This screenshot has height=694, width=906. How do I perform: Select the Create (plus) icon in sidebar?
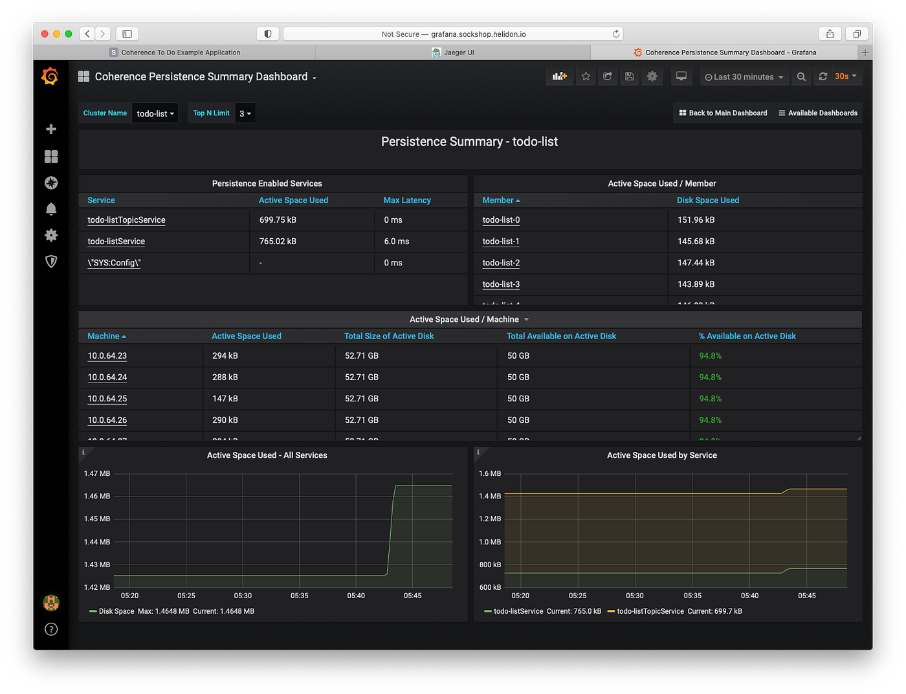(50, 129)
